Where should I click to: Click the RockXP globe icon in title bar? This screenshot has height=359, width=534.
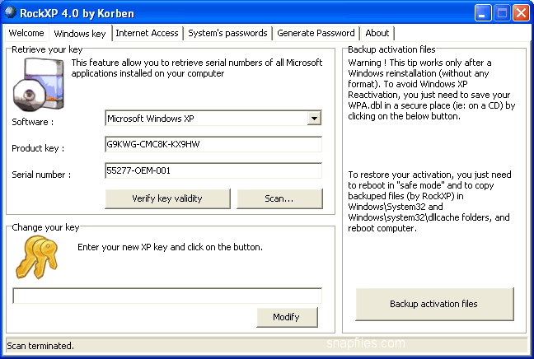[x=10, y=12]
